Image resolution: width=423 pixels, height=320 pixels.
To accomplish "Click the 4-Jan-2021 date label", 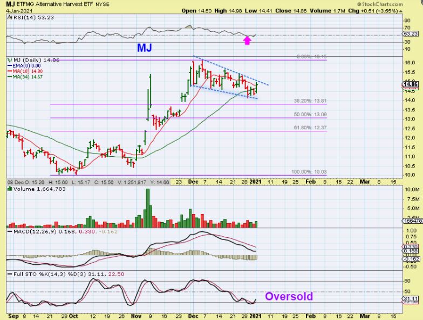I will 19,11.
